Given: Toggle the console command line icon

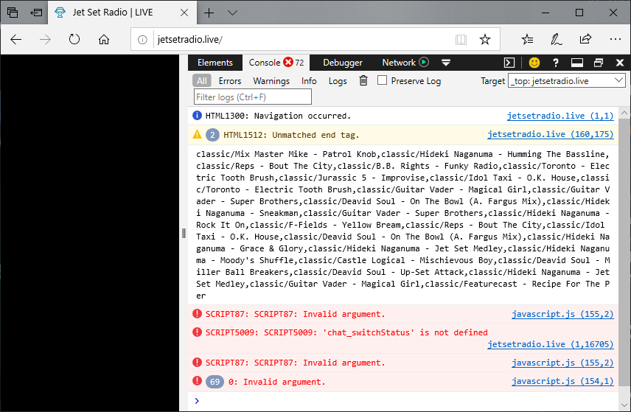Looking at the screenshot, I should [x=509, y=63].
